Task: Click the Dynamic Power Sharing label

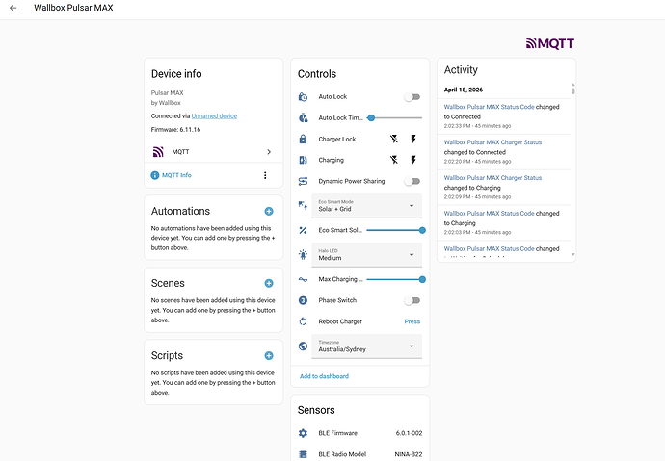Action: click(x=352, y=181)
